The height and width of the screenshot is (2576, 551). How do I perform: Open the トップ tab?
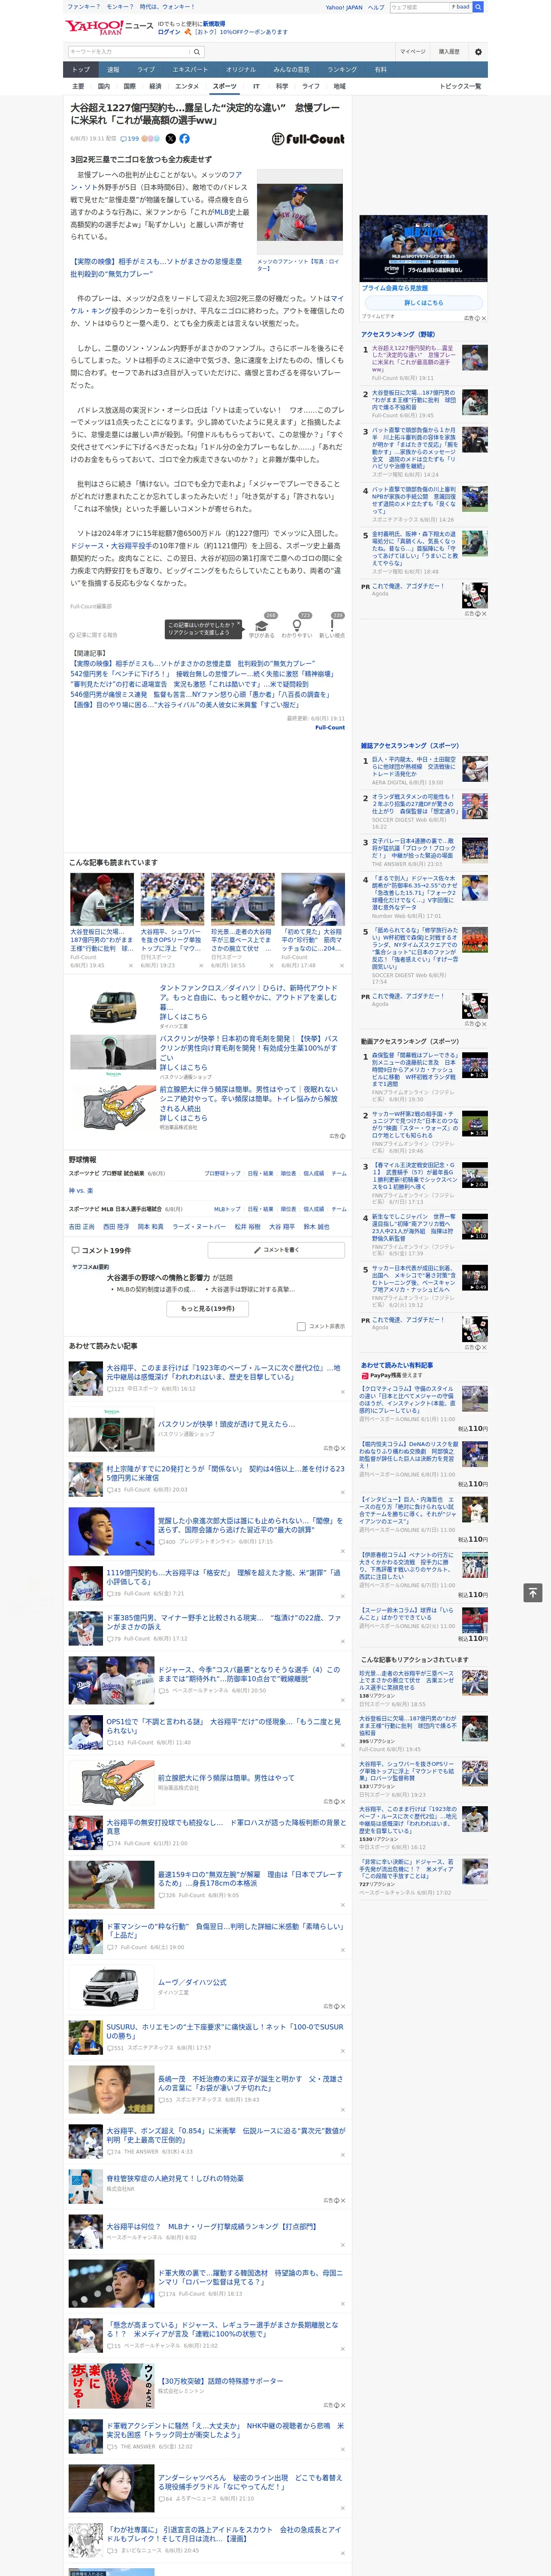tap(81, 70)
